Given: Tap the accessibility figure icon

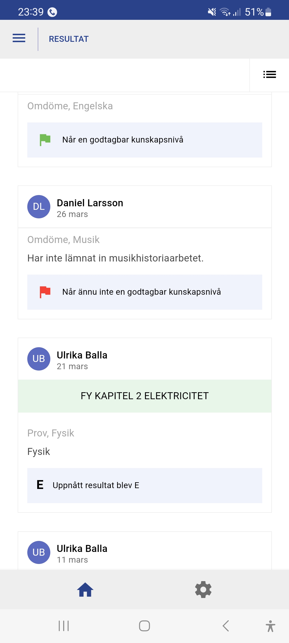Looking at the screenshot, I should click(x=270, y=626).
